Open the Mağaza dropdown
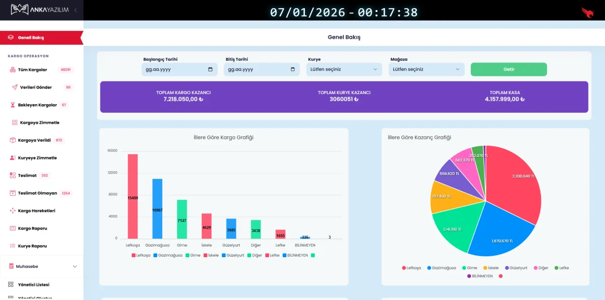The image size is (605, 300). 426,69
